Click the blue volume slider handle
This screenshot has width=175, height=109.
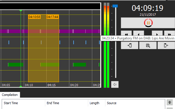point(115,6)
